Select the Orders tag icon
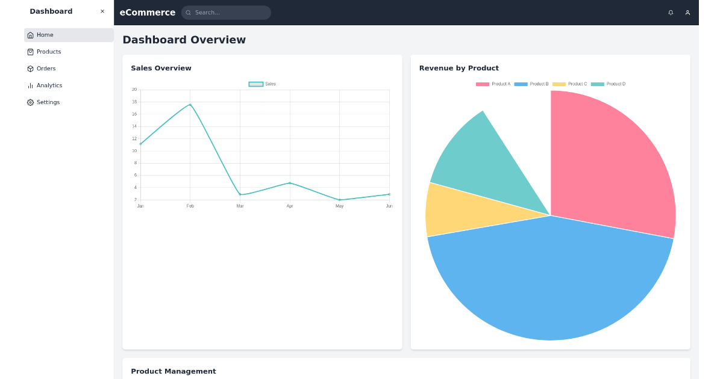Viewport: 723px width, 379px height. click(30, 69)
